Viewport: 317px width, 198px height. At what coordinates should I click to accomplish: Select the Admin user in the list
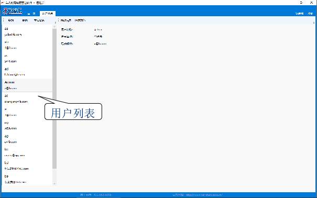point(27,85)
